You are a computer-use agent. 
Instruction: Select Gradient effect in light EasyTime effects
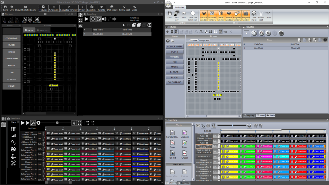(184, 133)
